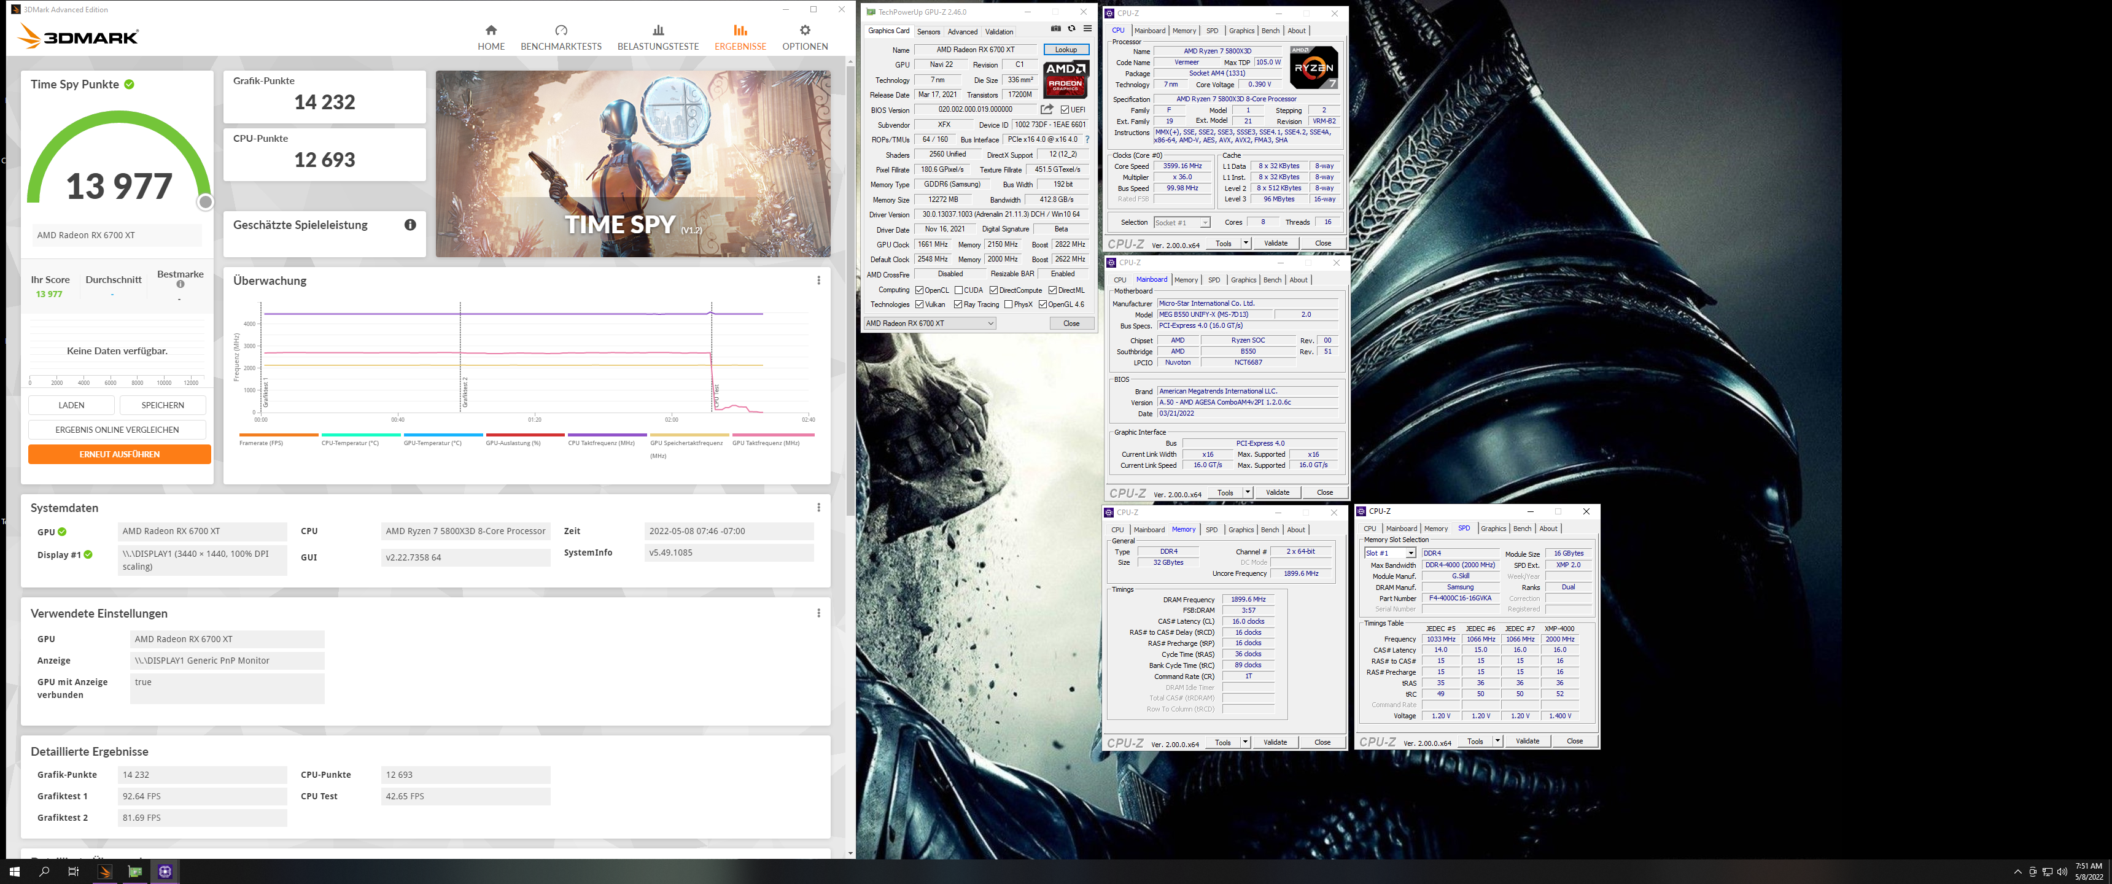
Task: Expand Tools arrow in CPU-Z SPD window
Action: (1497, 742)
